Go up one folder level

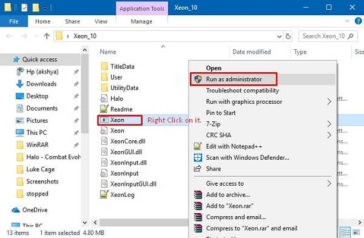click(x=47, y=36)
